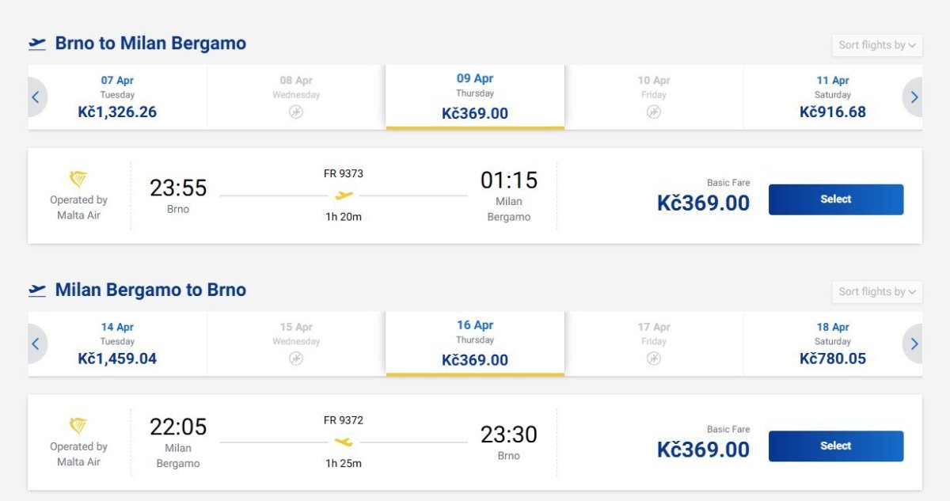
Task: Select the 11 Apr Saturday date tab
Action: 833,97
